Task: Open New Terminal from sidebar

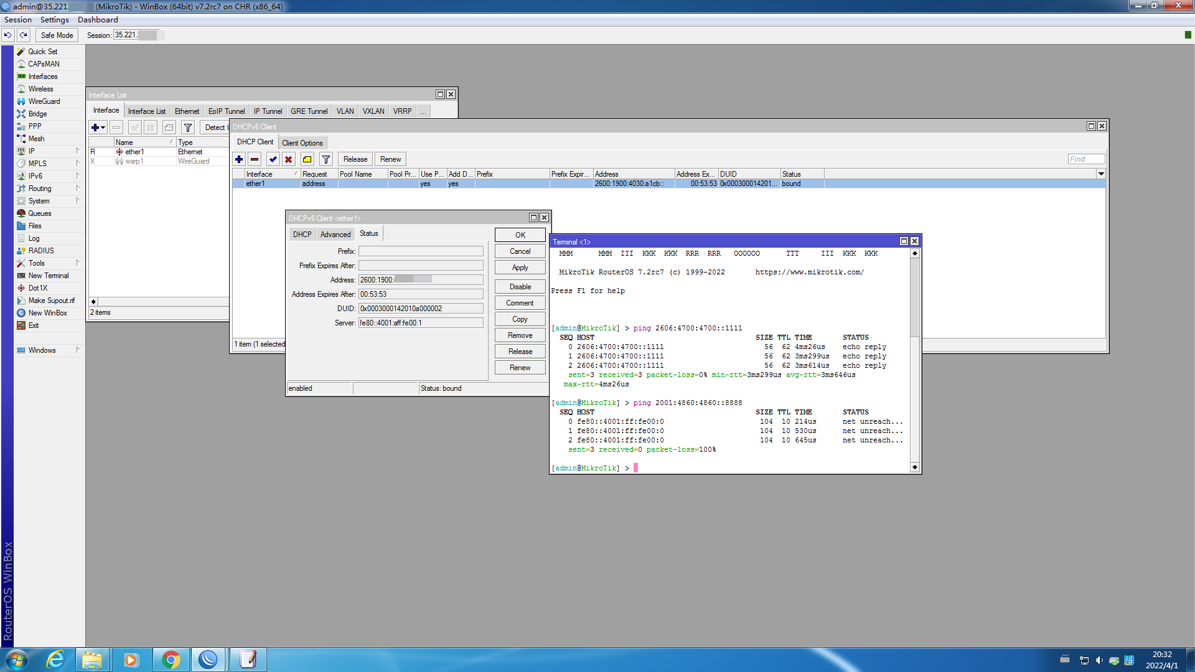Action: coord(49,276)
